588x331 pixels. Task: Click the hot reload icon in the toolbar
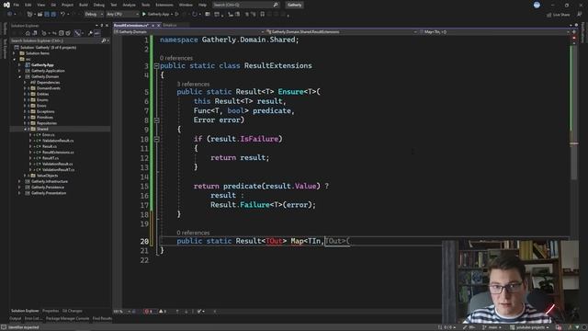(x=195, y=15)
